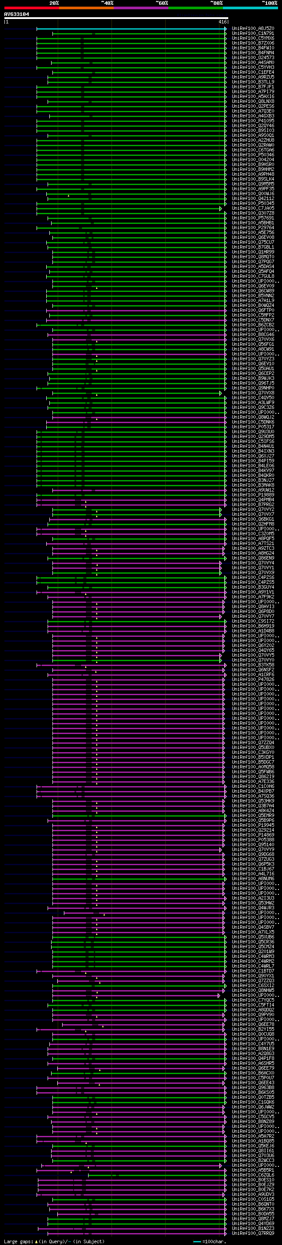This screenshot has width=282, height=1245.
Task: Open hit UniRef100_C1N791
Action: 253,34
